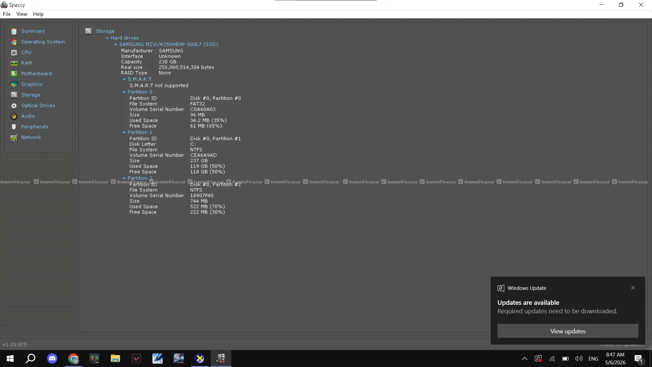Select the Graphics sidebar icon
The image size is (652, 367).
click(x=14, y=84)
